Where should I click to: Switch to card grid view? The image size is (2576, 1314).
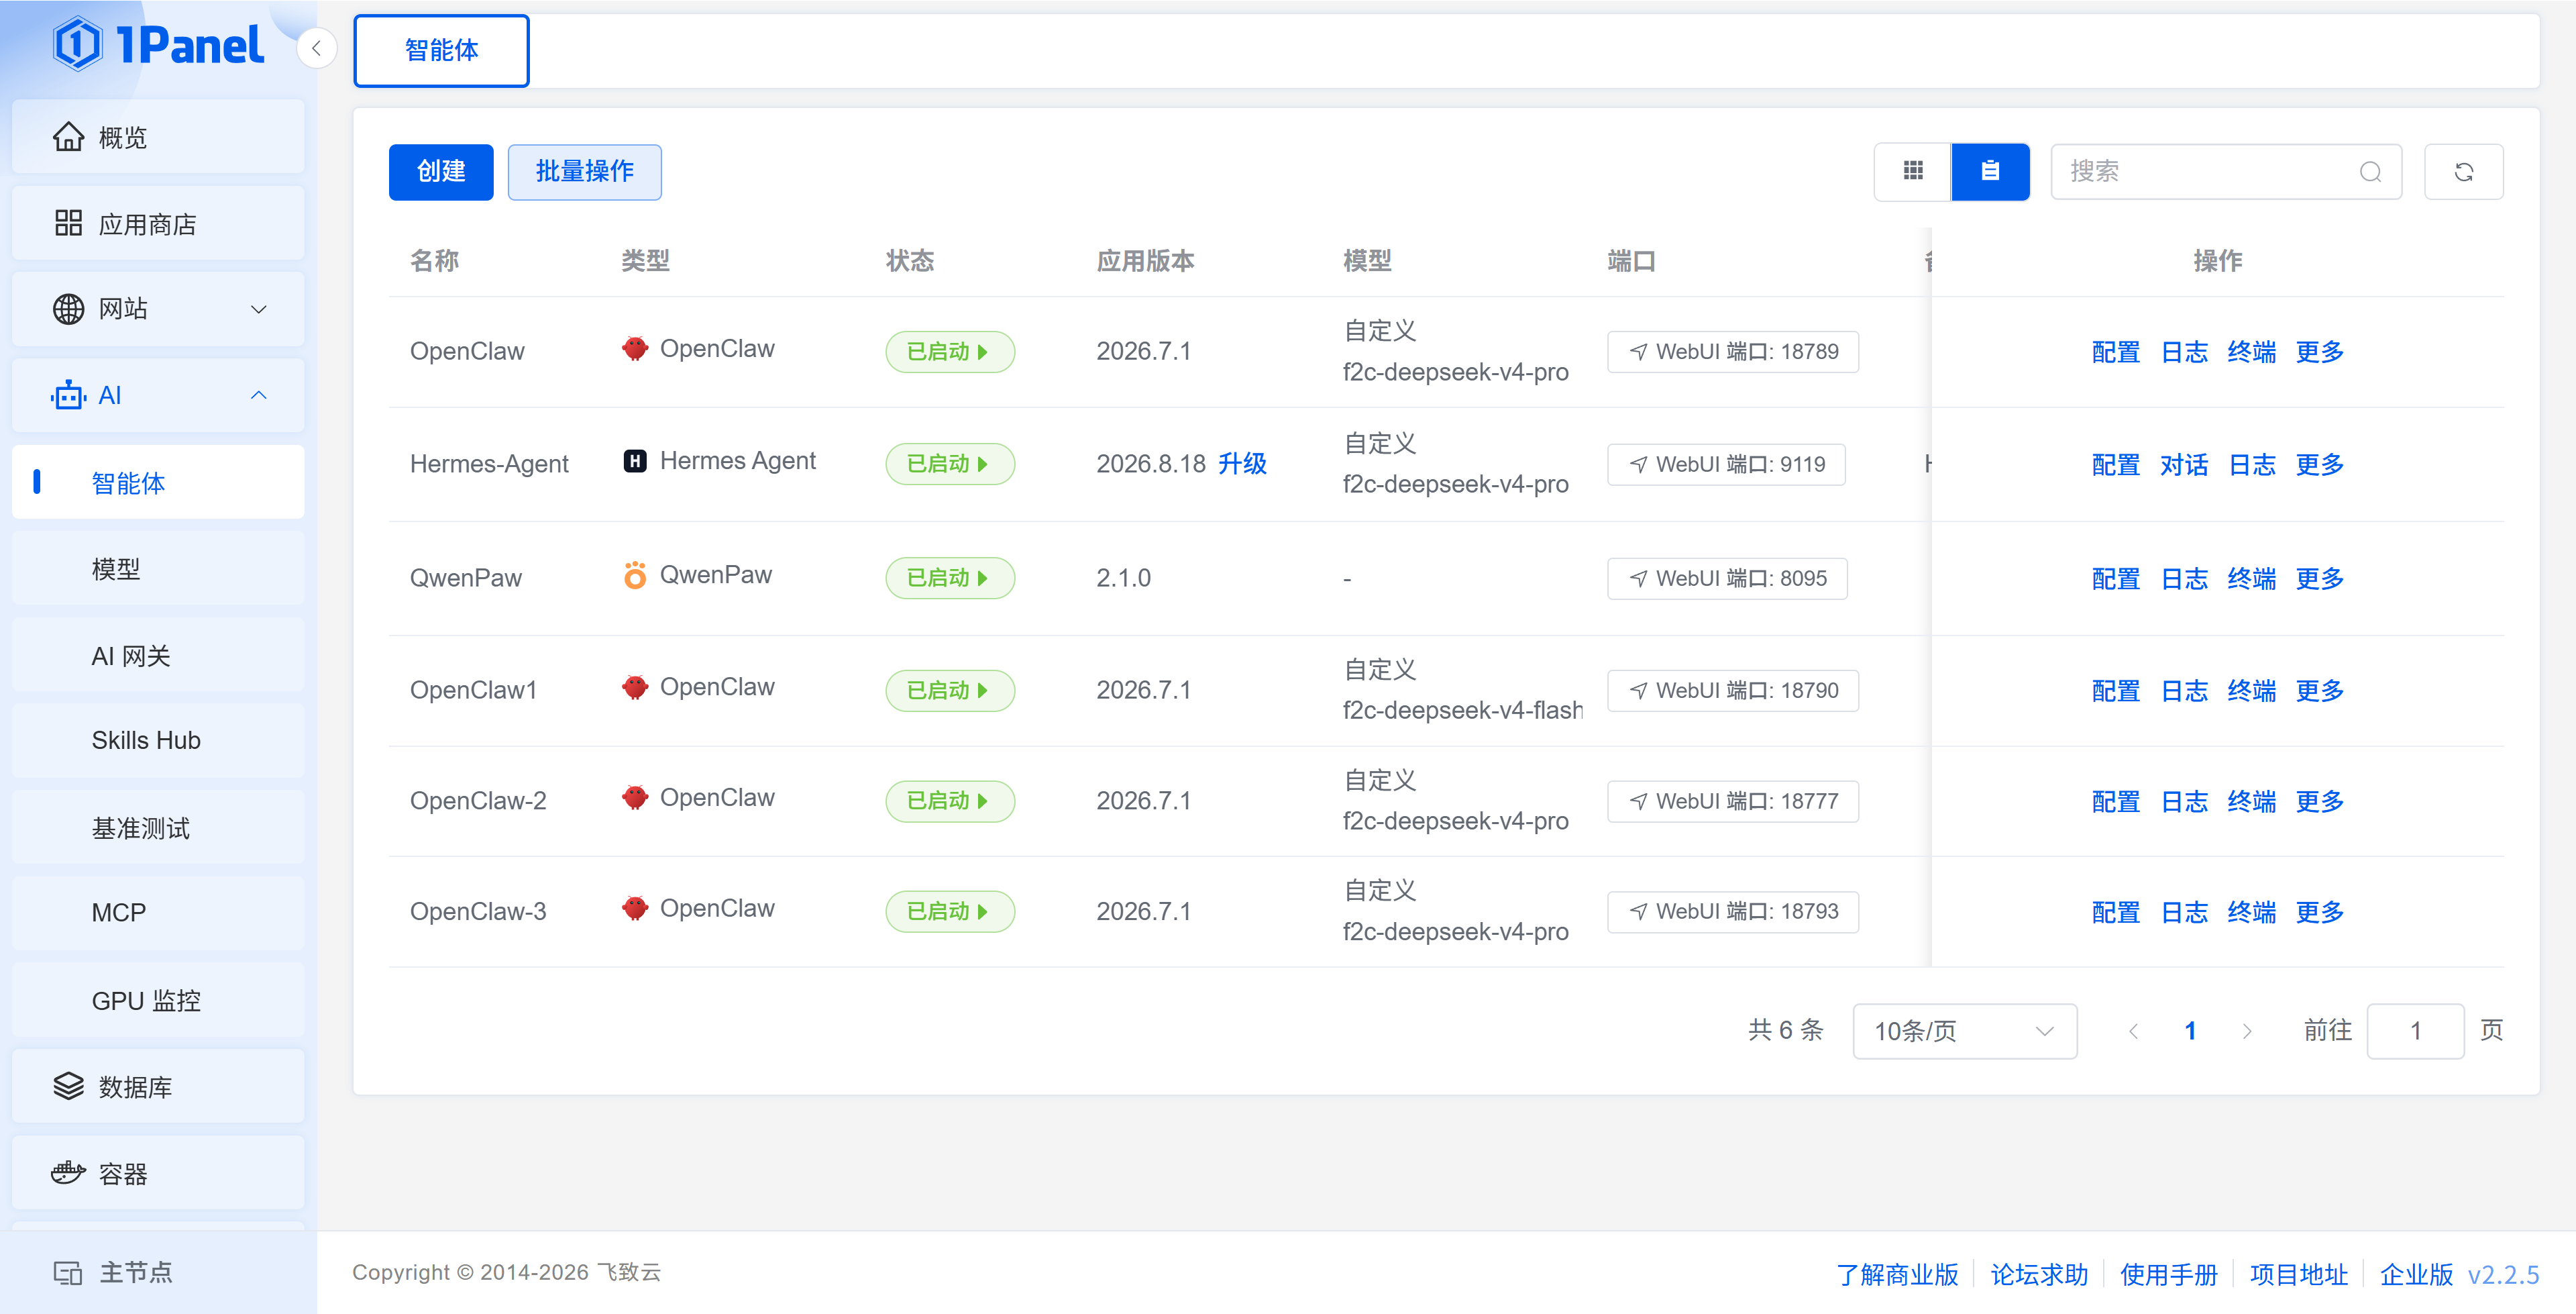click(x=1912, y=171)
